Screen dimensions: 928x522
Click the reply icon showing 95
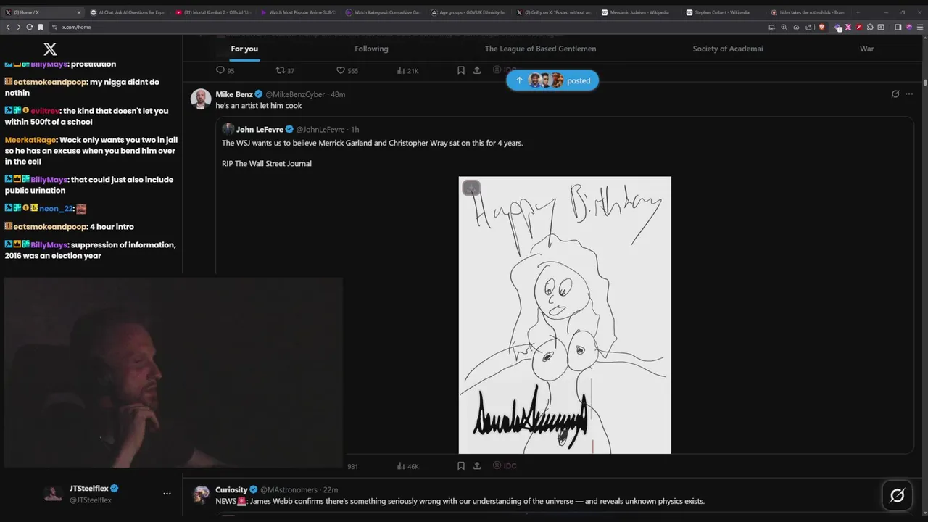(225, 70)
